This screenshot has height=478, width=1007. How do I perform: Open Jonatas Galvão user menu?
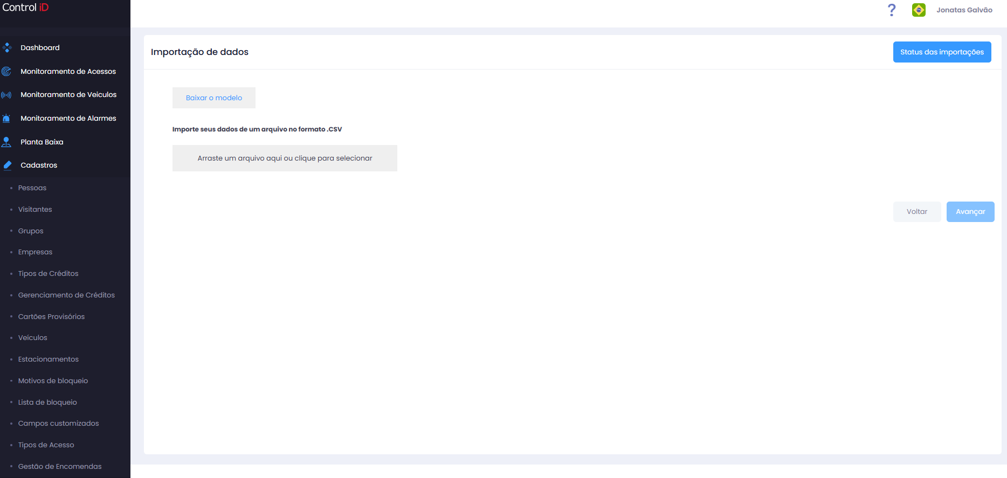point(964,10)
